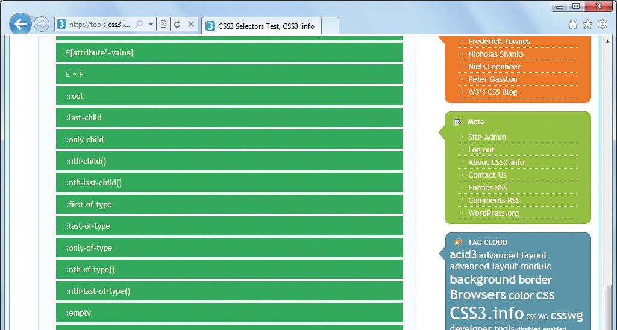
Task: Maximize the browser window
Action: [576, 7]
